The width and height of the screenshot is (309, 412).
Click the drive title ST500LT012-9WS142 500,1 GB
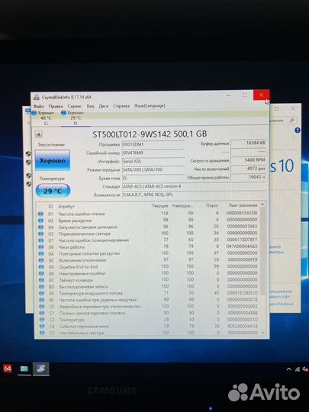click(x=150, y=134)
